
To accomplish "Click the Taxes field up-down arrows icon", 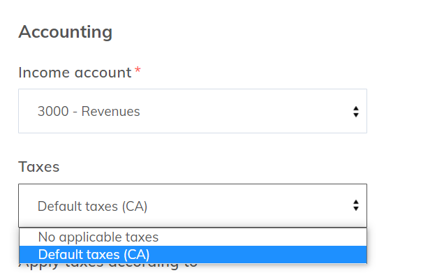I will (356, 205).
